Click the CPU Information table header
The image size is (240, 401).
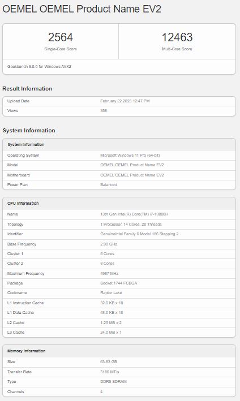tap(119, 203)
